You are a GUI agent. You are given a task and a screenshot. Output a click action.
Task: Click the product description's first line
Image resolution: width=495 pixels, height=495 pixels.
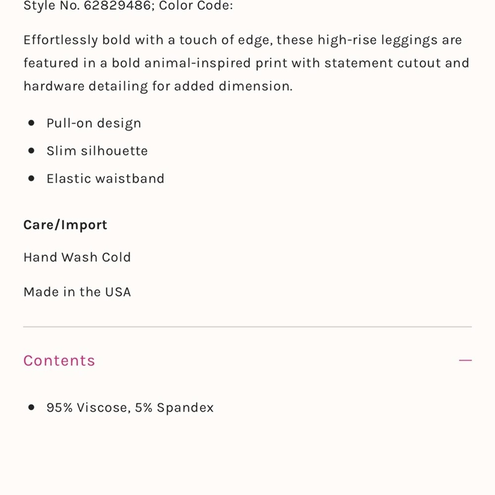243,41
